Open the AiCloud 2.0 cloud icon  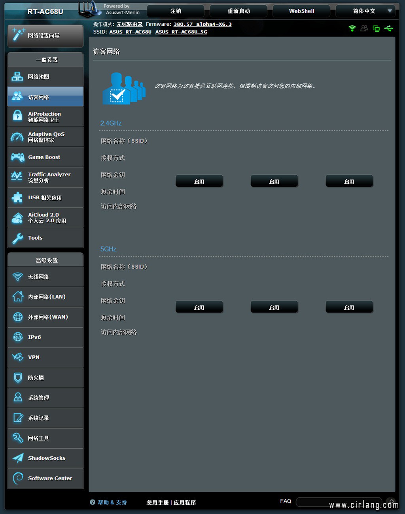click(x=17, y=218)
